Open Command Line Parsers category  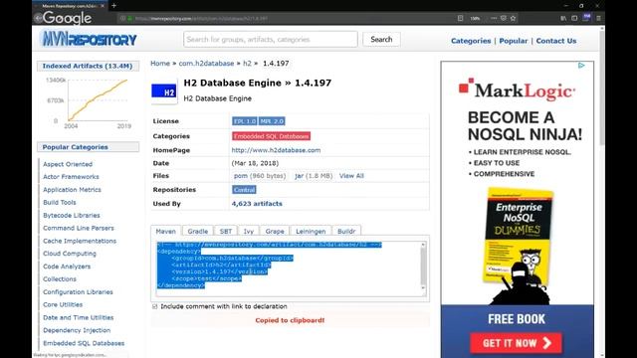[x=79, y=228]
